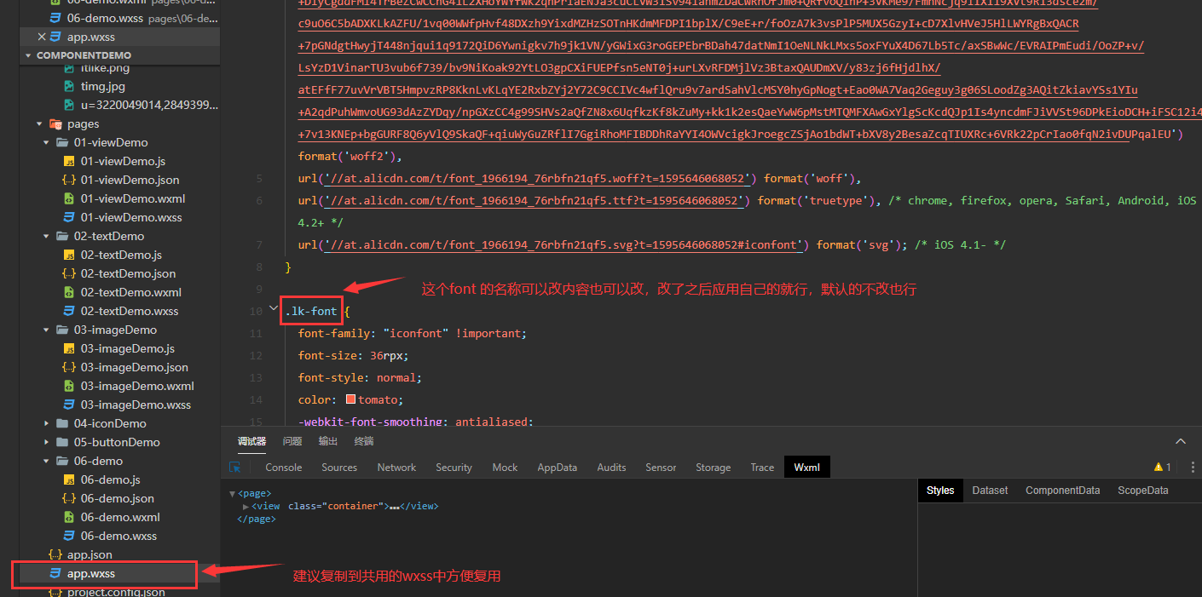Collapse the 03-imageDemo folder arrow
The image size is (1202, 597).
click(47, 330)
